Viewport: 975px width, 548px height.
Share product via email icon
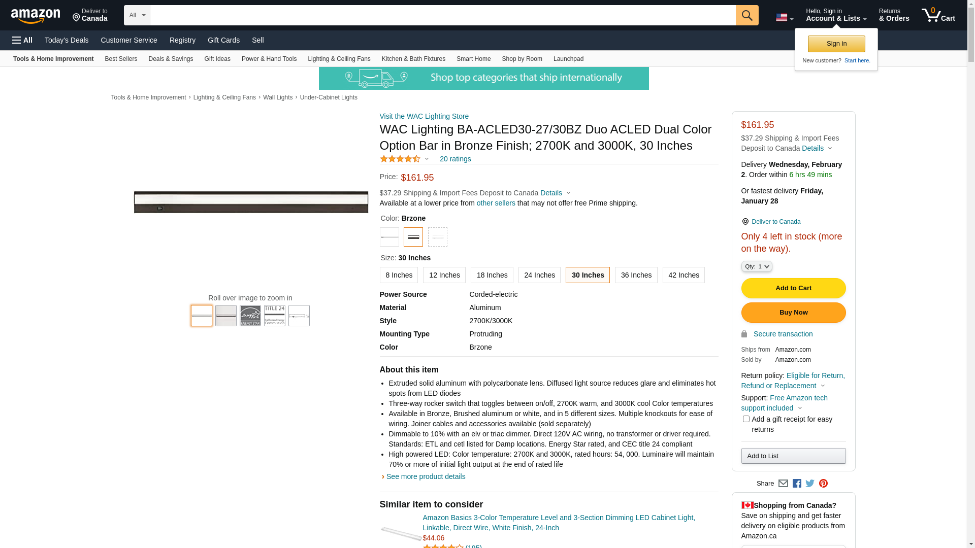[x=783, y=484]
